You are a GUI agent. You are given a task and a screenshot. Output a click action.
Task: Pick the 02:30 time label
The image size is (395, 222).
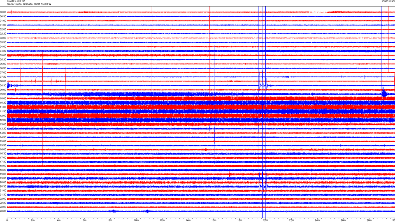click(3, 34)
